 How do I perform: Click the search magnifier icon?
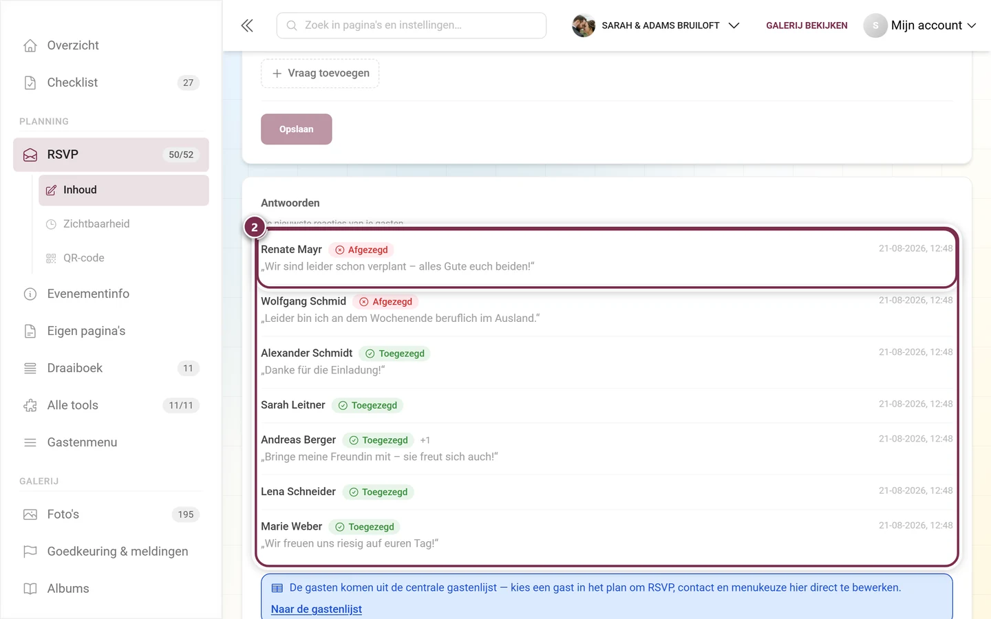coord(292,25)
